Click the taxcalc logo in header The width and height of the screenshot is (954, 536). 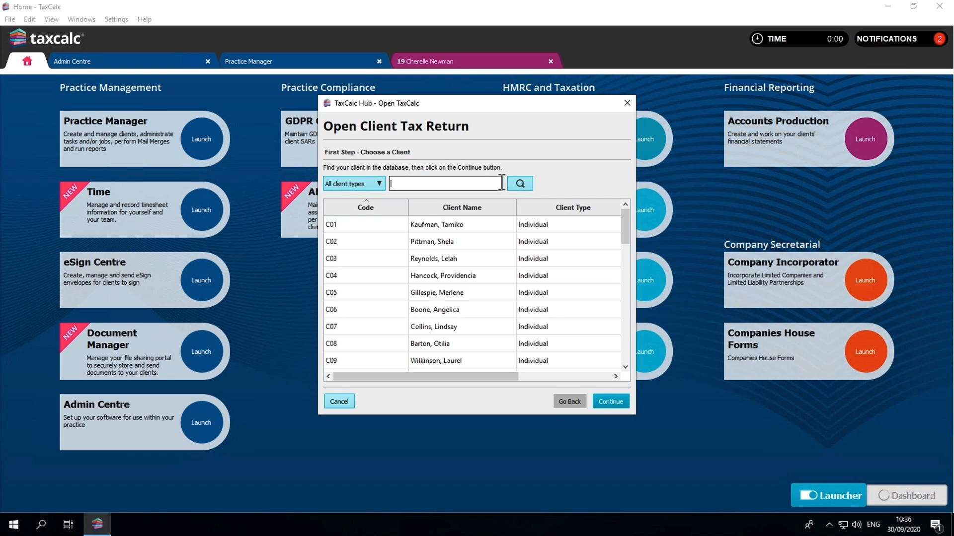click(47, 38)
